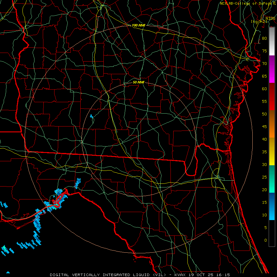Click the small isolated blue echo inside 50 NMI ring
277x277 pixels.
pos(91,116)
